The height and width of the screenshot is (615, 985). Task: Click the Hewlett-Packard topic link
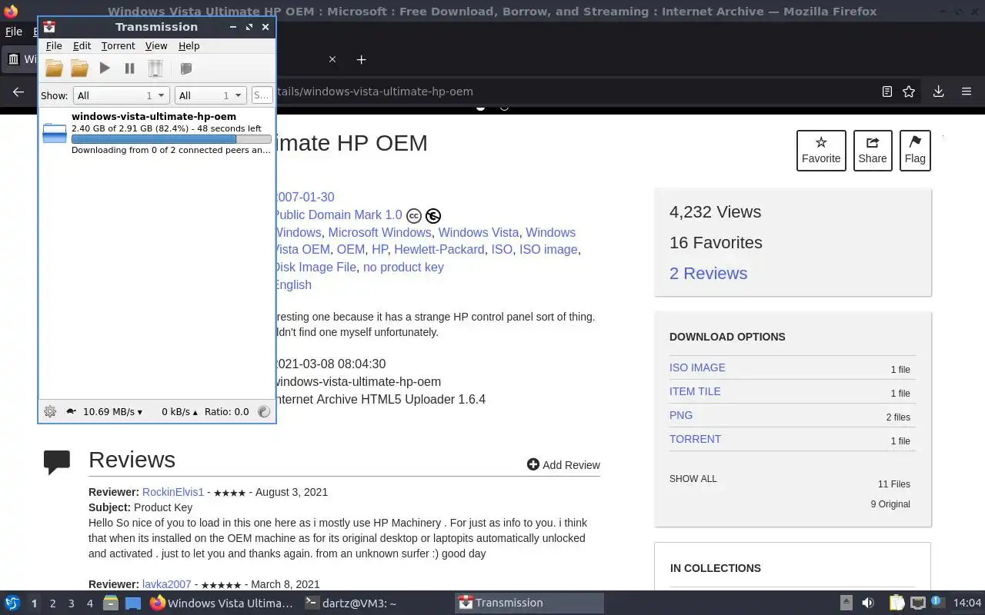tap(439, 249)
